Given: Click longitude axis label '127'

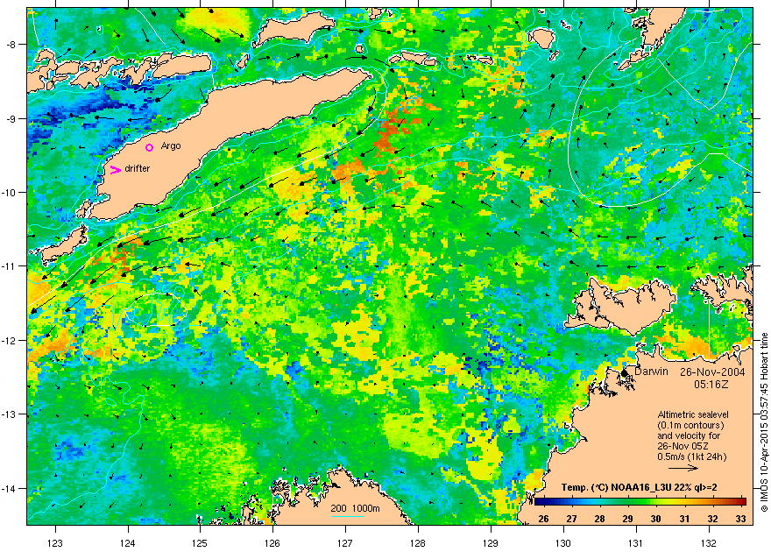Looking at the screenshot, I should pos(345,543).
